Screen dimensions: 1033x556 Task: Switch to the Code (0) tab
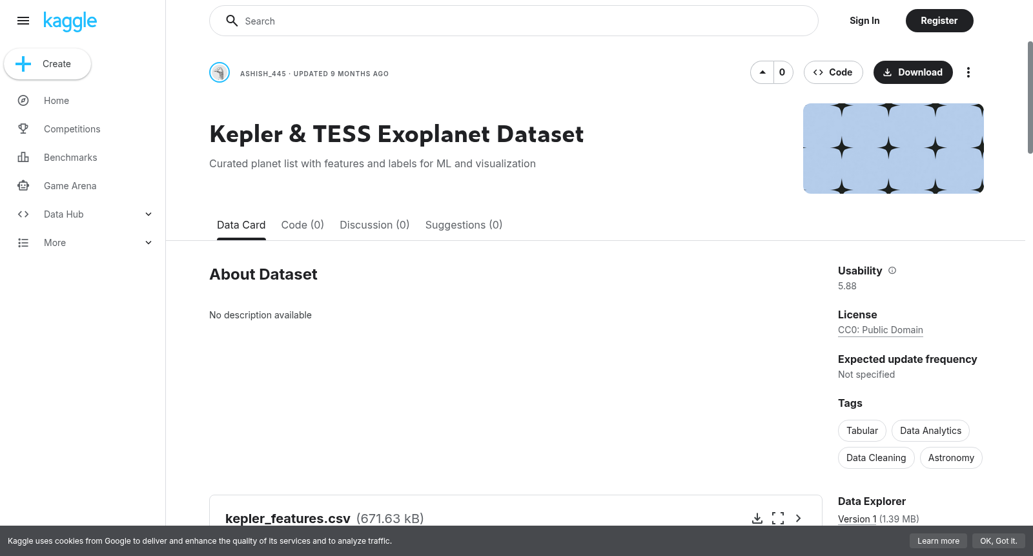302,225
